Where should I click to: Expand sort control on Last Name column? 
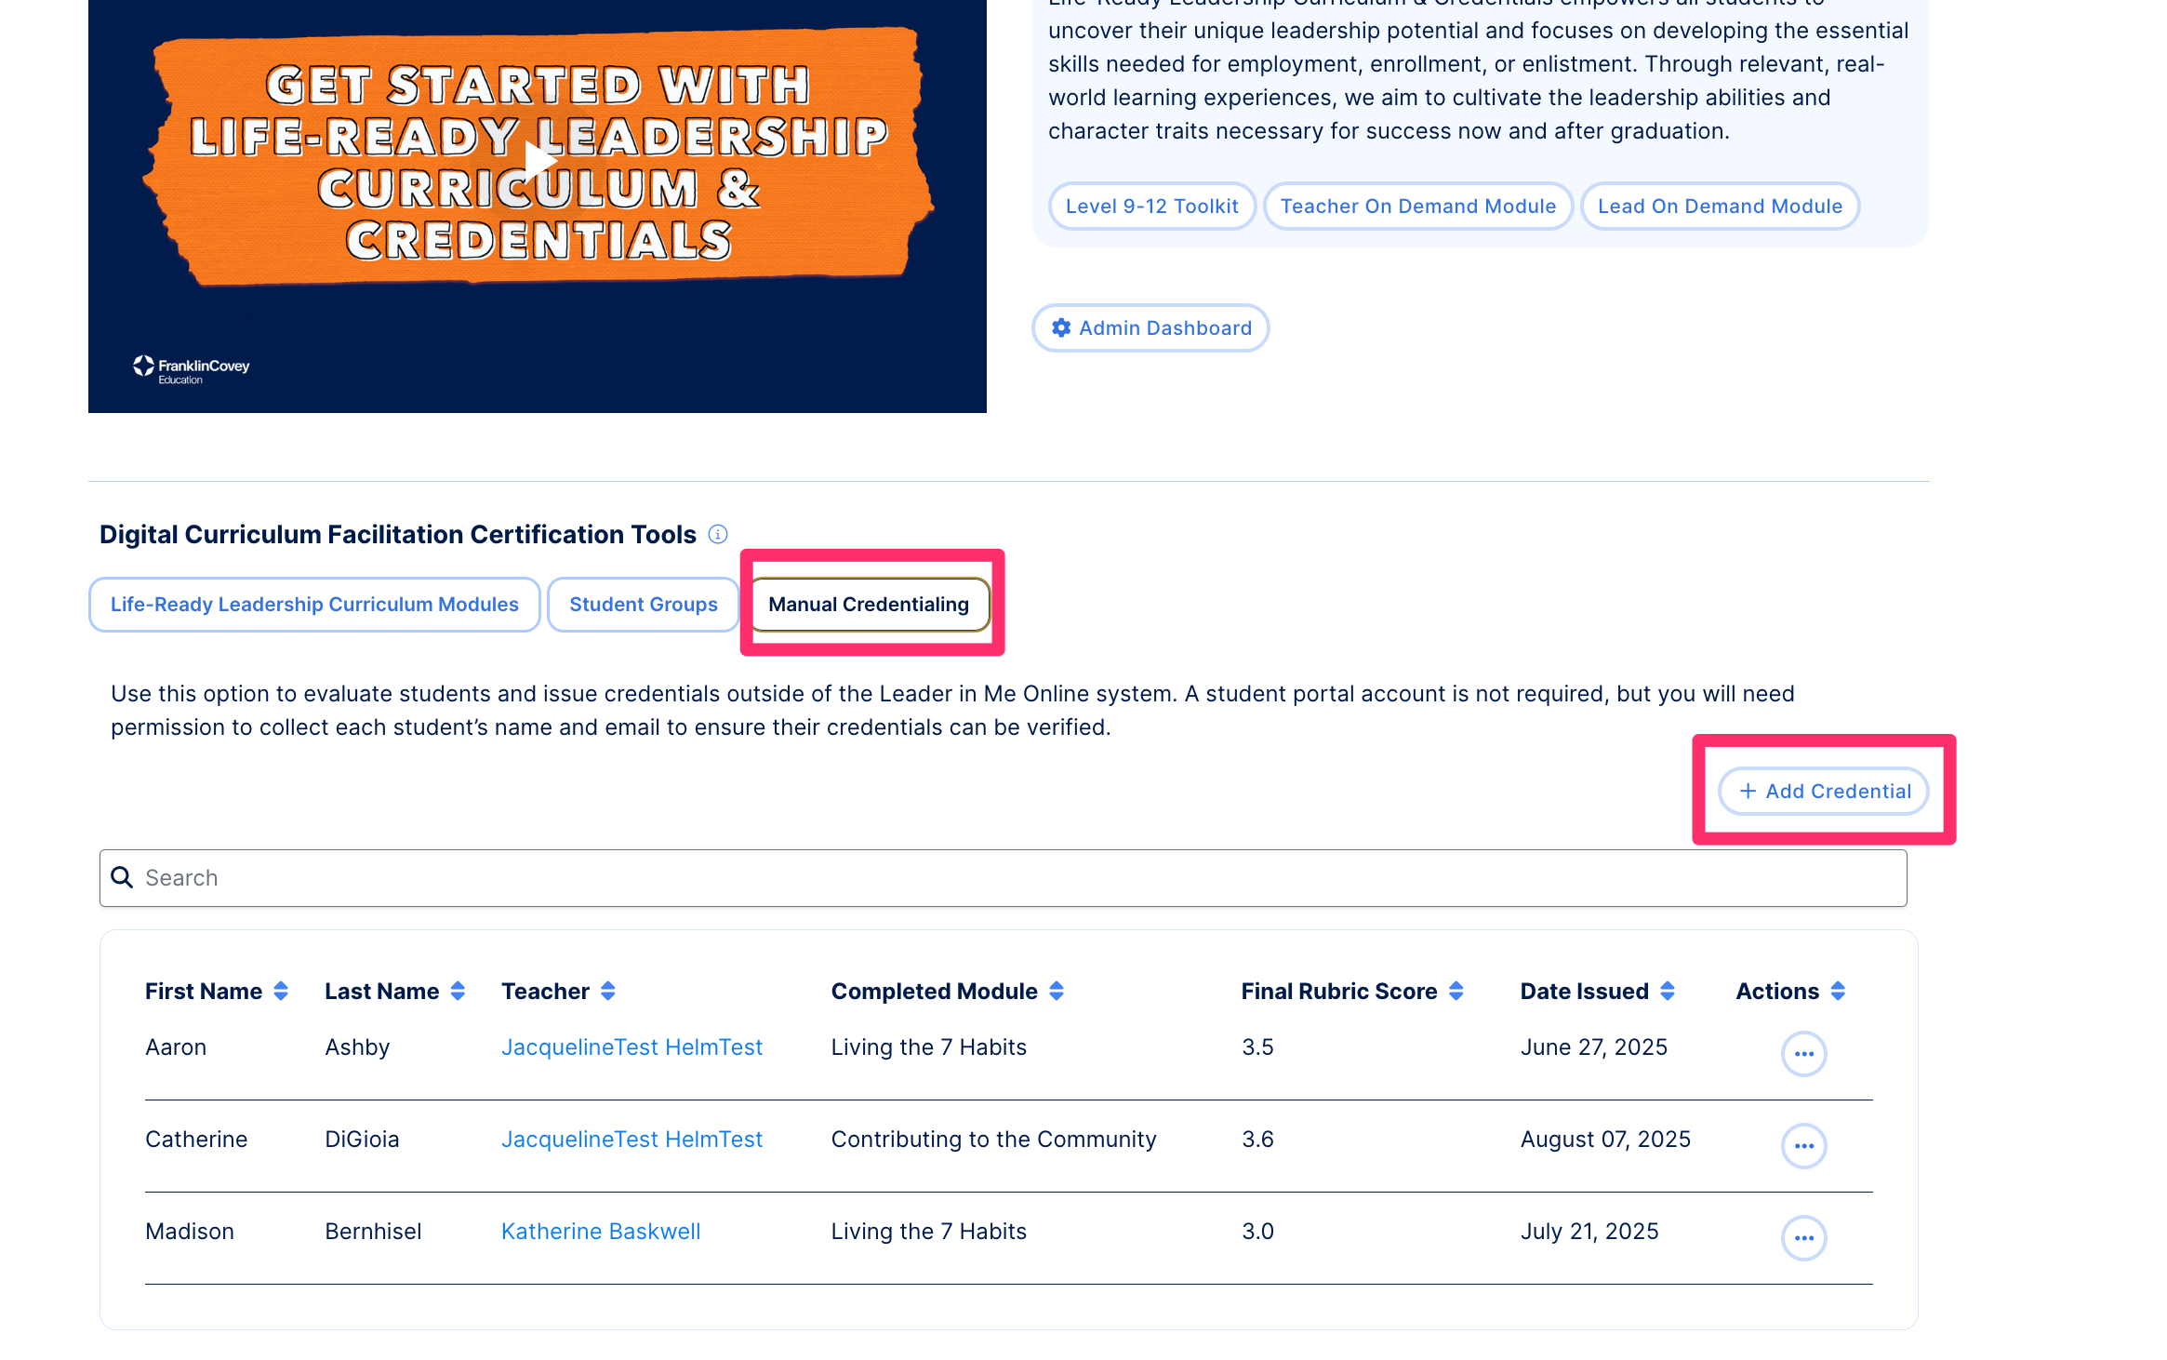coord(457,991)
